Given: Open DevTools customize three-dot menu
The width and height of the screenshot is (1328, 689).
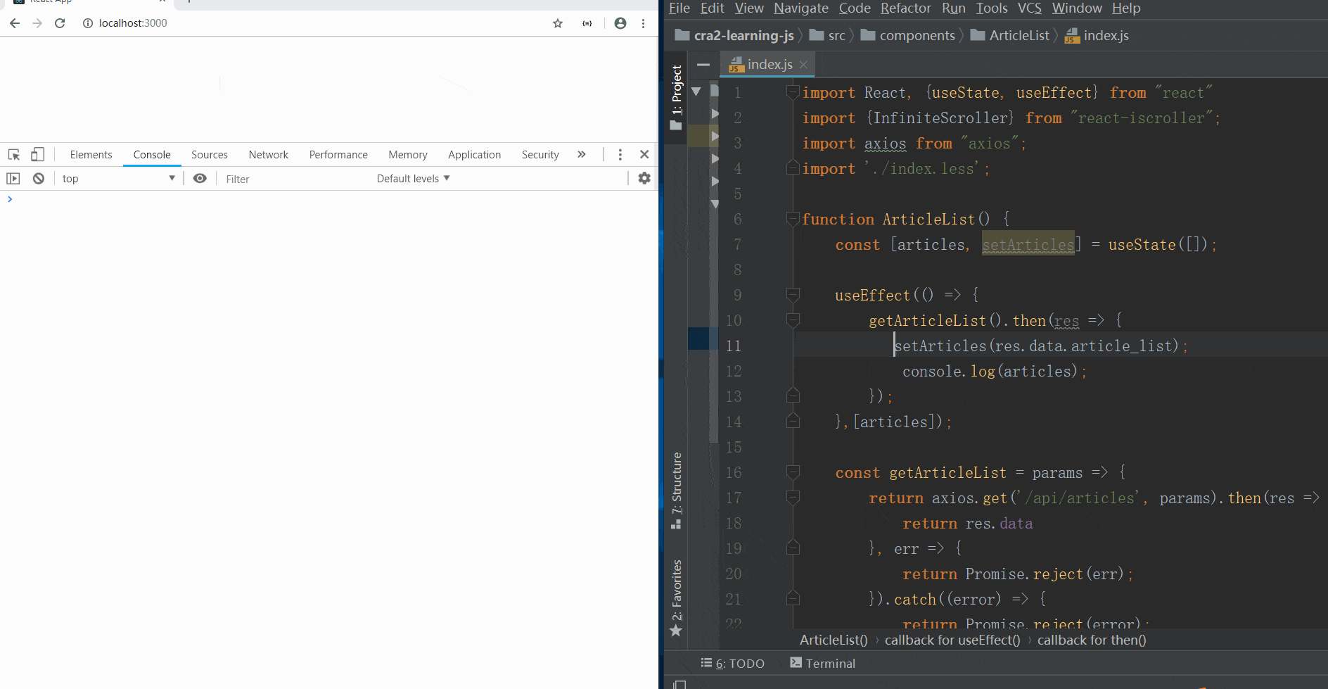Looking at the screenshot, I should [x=620, y=155].
